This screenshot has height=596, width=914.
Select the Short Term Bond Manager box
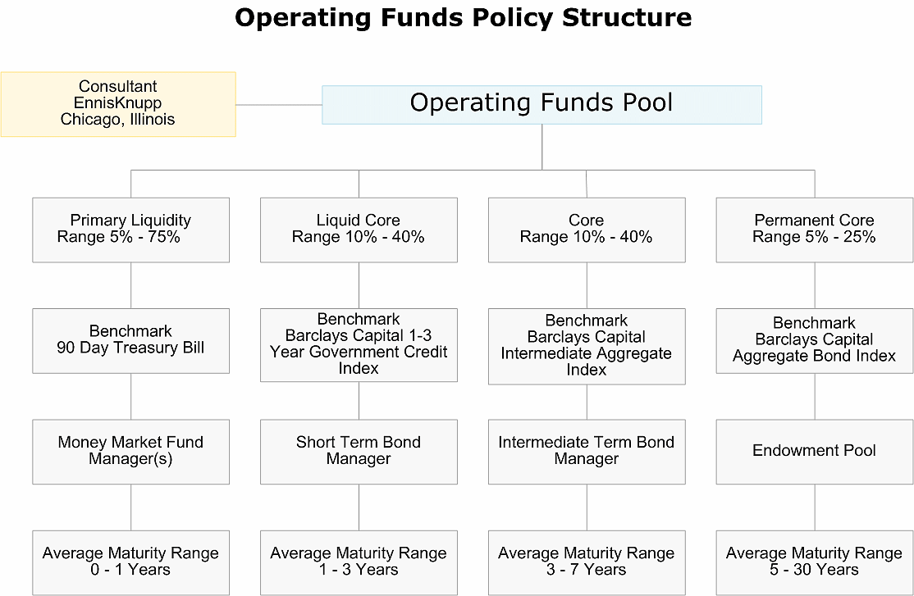click(x=359, y=452)
